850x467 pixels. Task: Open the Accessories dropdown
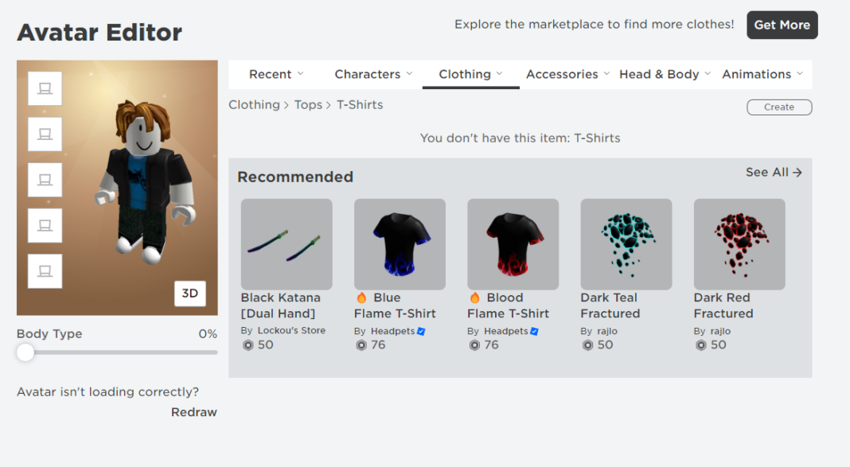pyautogui.click(x=567, y=73)
